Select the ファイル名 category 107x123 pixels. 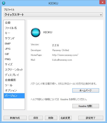point(14,28)
